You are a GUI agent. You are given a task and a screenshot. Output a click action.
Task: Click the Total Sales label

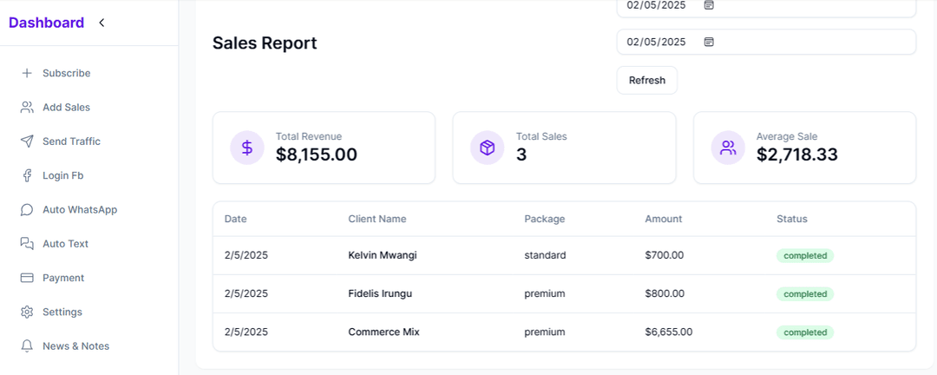point(541,136)
